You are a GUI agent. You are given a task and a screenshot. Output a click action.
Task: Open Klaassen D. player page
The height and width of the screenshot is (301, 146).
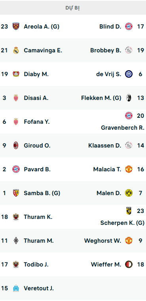click(x=105, y=146)
